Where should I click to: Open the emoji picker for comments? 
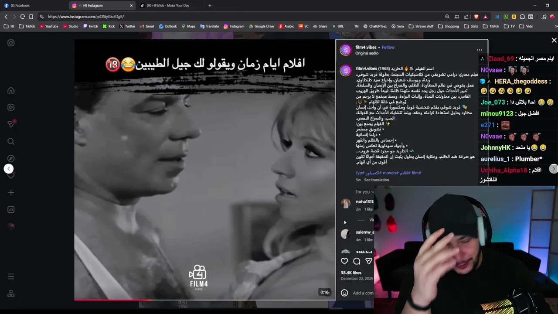point(344,293)
